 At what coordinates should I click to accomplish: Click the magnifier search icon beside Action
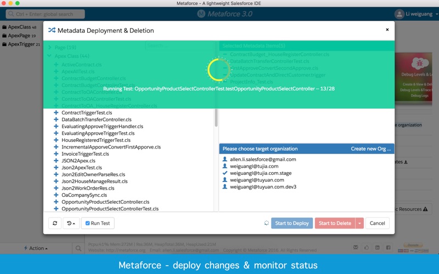(x=78, y=248)
